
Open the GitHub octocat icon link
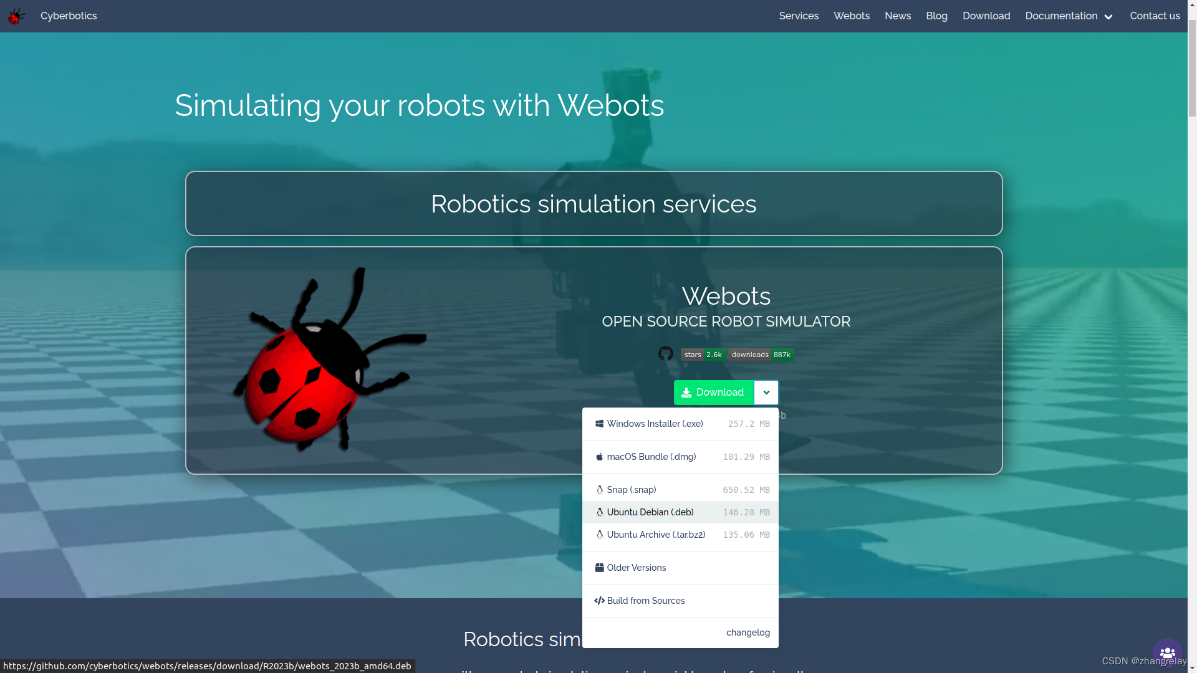pyautogui.click(x=666, y=354)
